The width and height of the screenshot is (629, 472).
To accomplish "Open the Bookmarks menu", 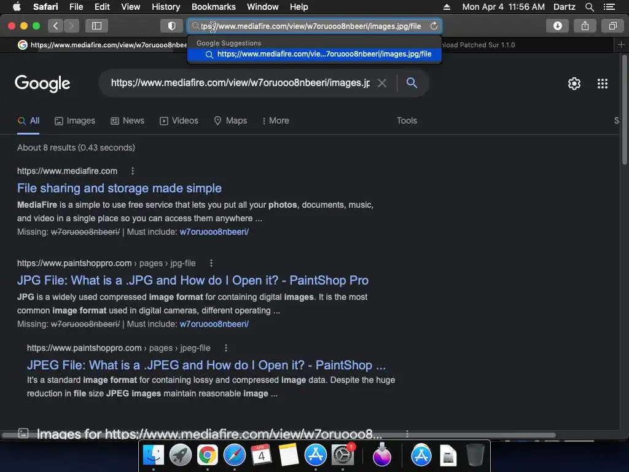I will (x=213, y=7).
